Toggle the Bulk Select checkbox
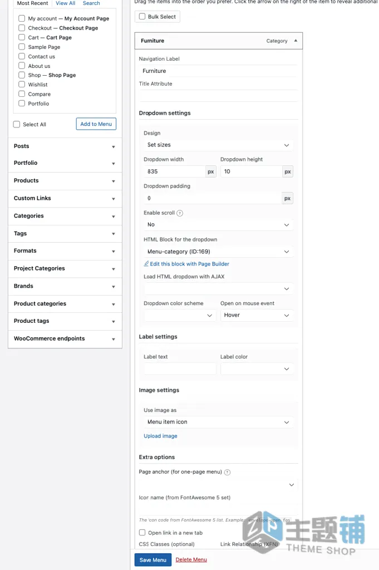This screenshot has width=379, height=570. tap(142, 16)
